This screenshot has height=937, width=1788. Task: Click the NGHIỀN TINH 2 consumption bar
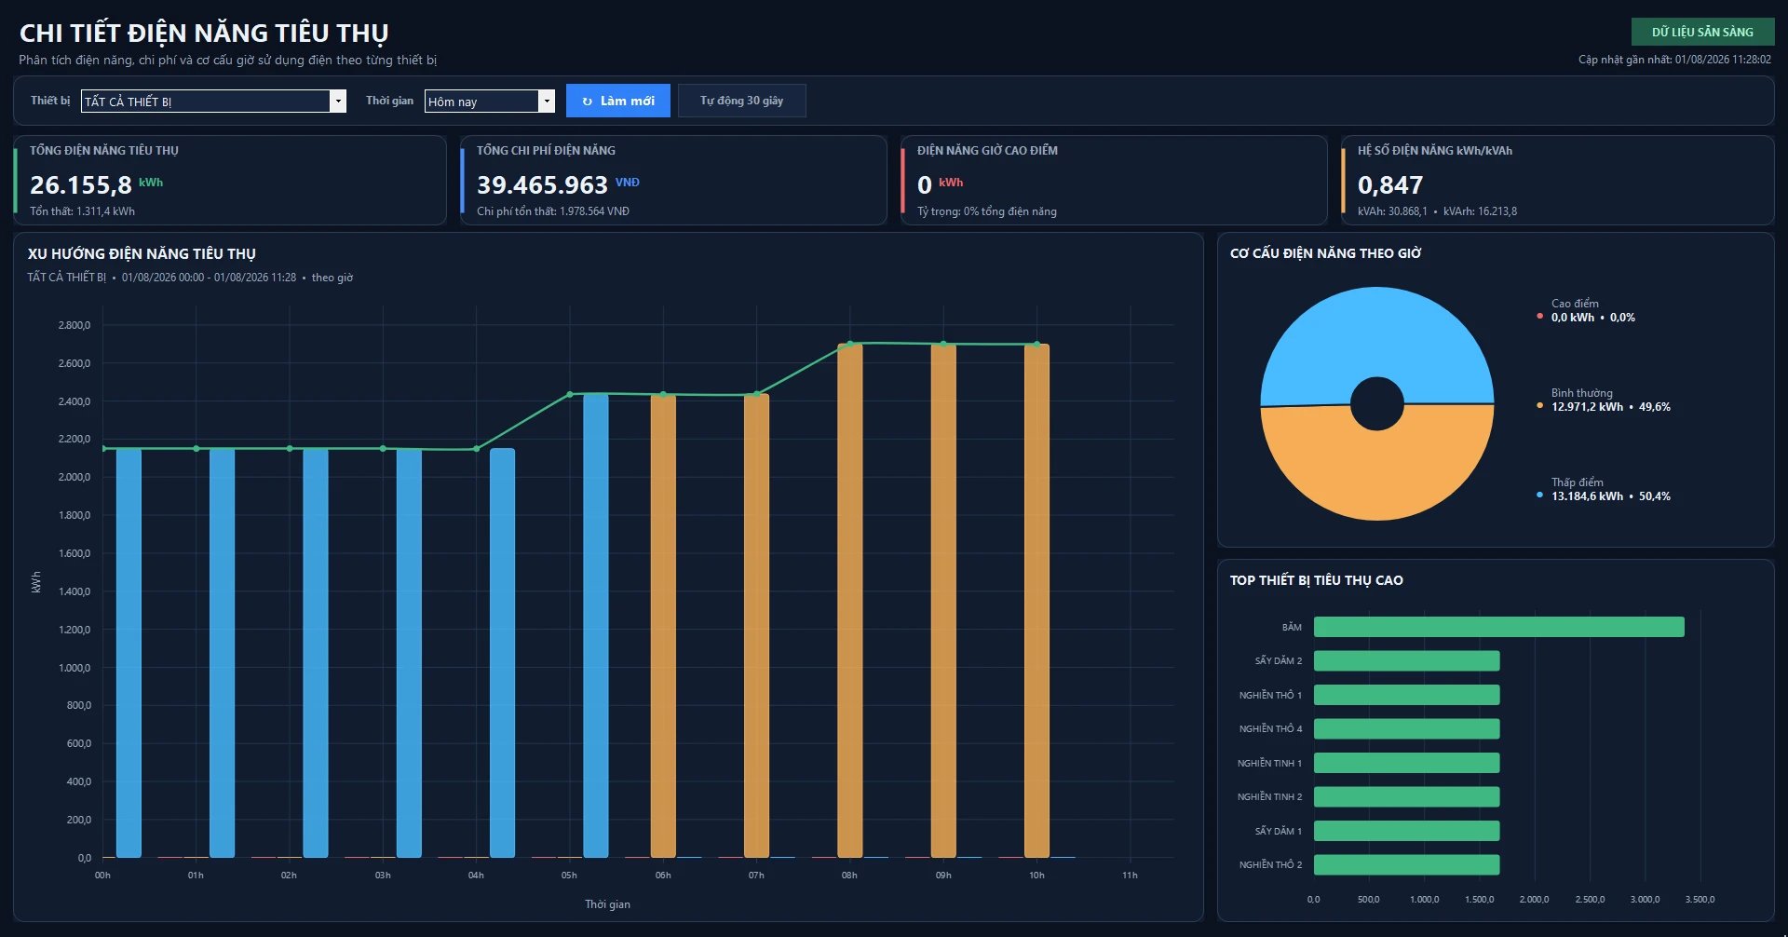(1406, 796)
